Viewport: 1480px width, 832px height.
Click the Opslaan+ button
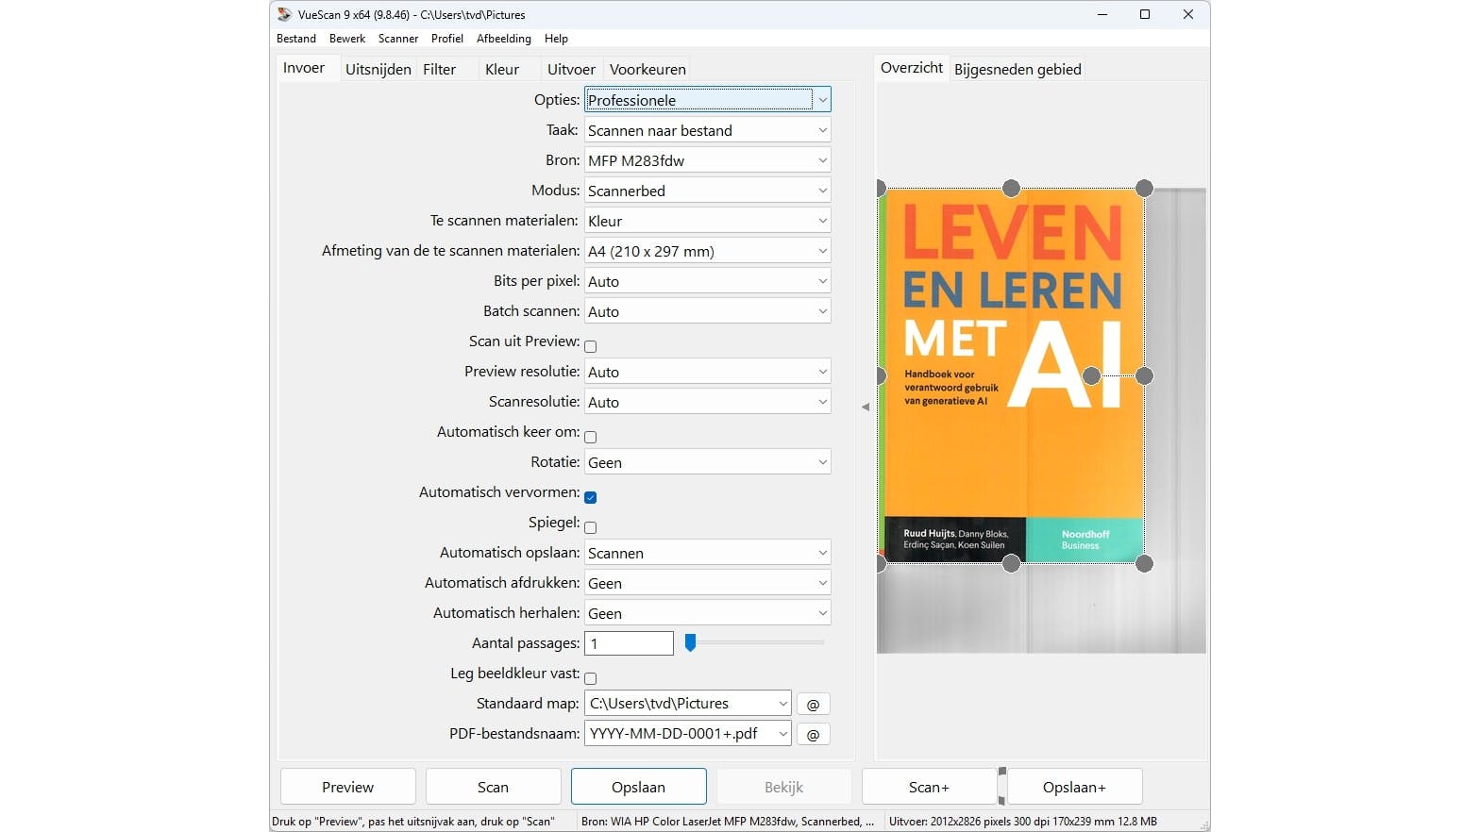click(x=1075, y=787)
